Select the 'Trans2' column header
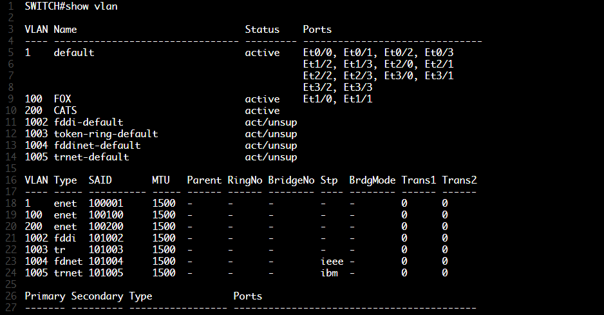 [x=459, y=180]
